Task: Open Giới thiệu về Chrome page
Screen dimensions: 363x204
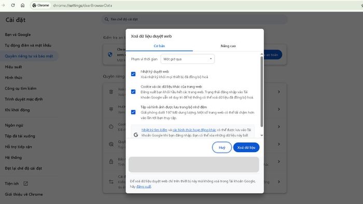Action: (x=24, y=194)
